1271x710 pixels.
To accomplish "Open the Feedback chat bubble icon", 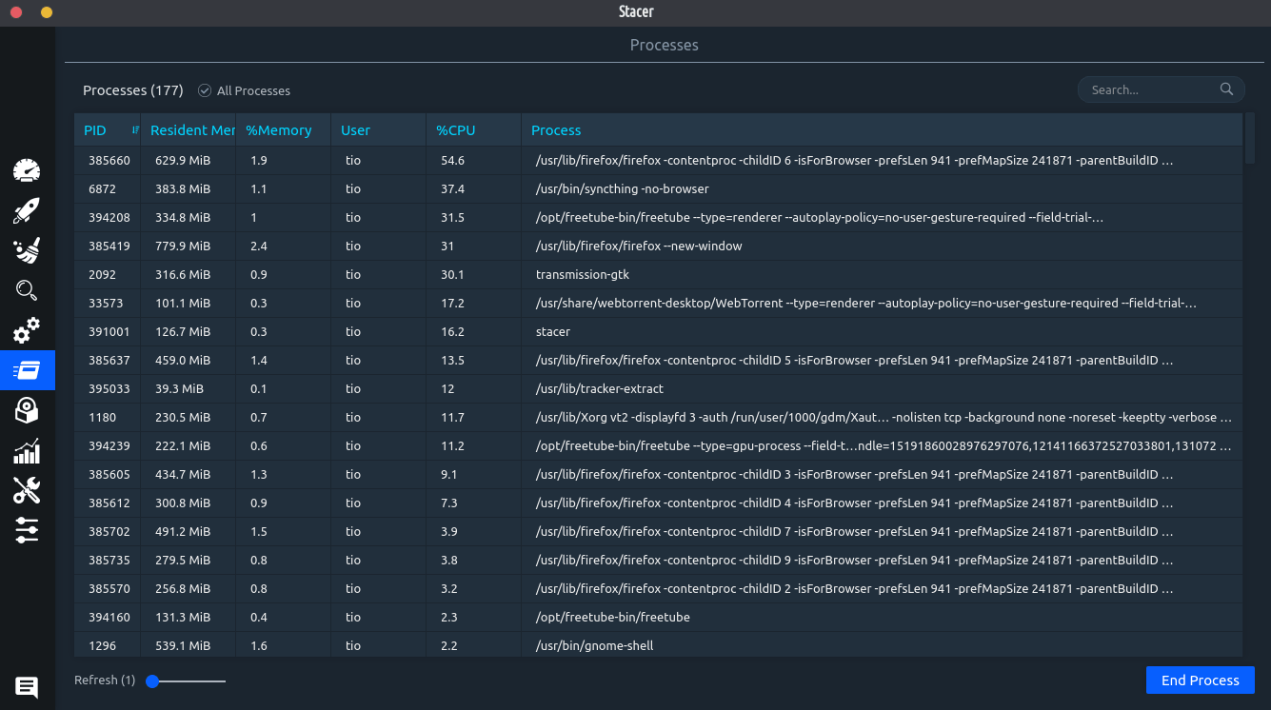I will [x=27, y=686].
